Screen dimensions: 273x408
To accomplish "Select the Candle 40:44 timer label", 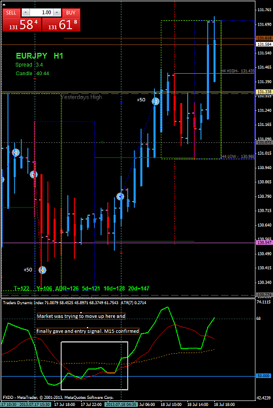I will click(x=32, y=73).
